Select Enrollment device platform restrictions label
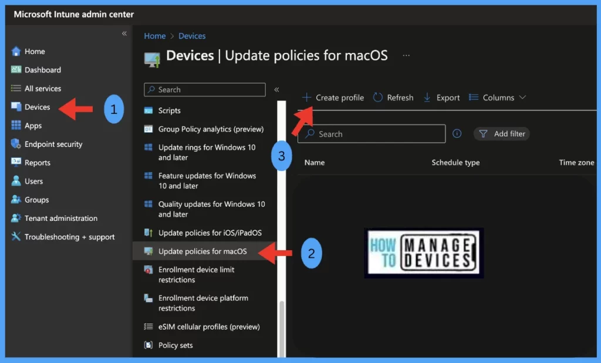This screenshot has width=601, height=363. 203,302
